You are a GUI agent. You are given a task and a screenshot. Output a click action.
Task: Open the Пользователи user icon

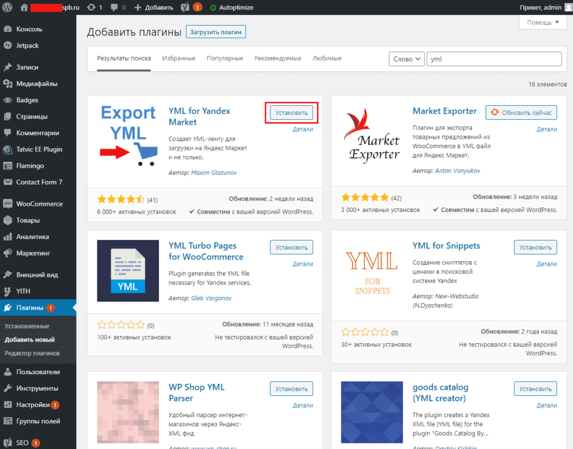pyautogui.click(x=8, y=372)
